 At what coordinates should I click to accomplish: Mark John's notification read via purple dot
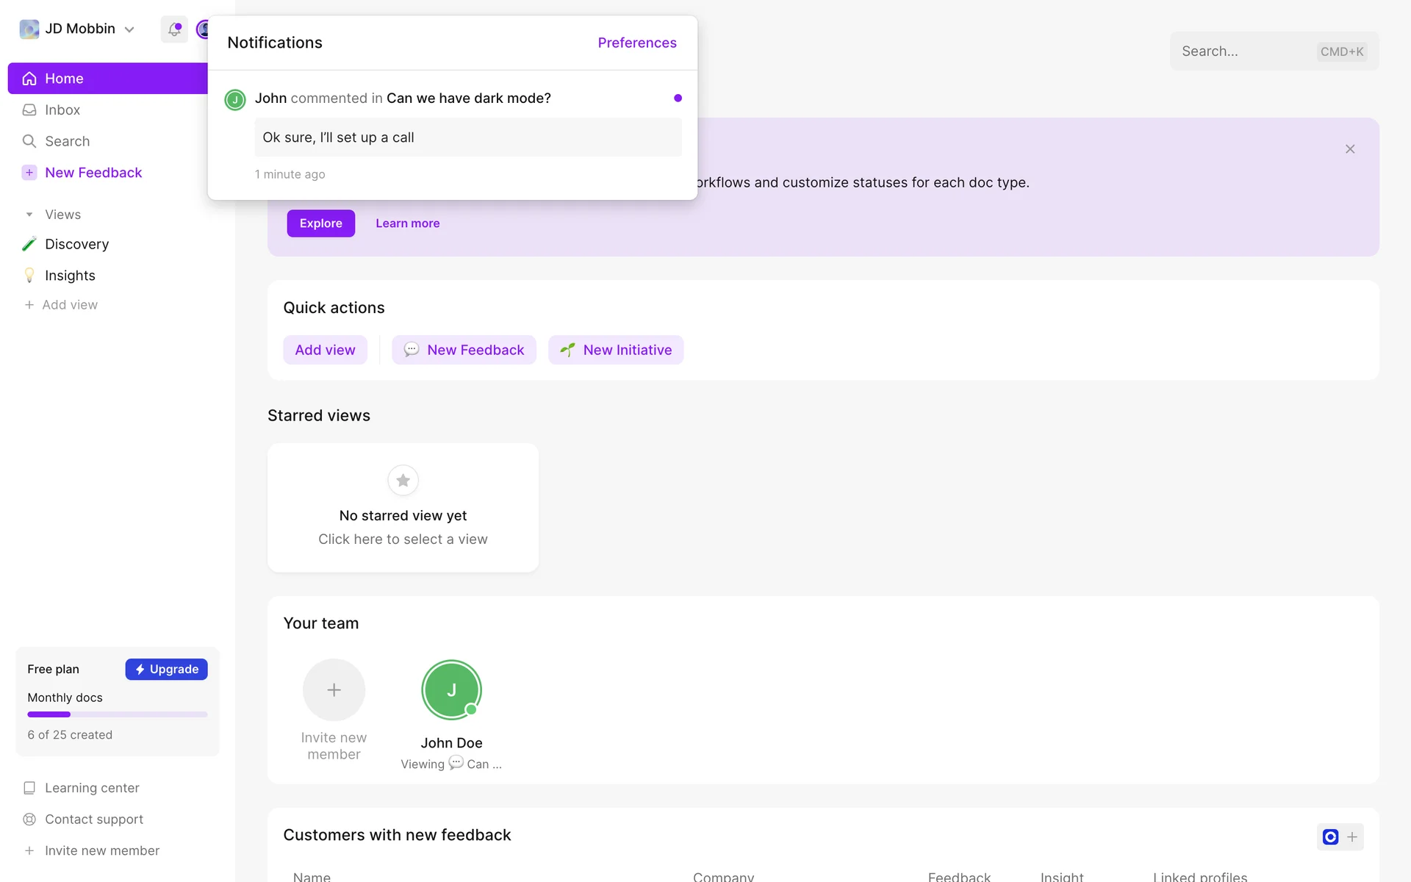(678, 98)
